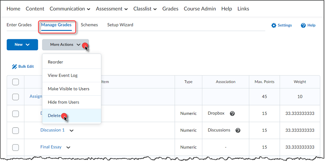Viewport: 325px width, 162px height.
Task: Click the Bulk Edit pencil icon
Action: [14, 66]
